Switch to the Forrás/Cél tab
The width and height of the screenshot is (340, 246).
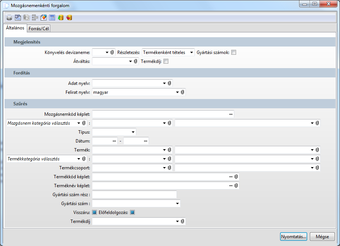39,29
